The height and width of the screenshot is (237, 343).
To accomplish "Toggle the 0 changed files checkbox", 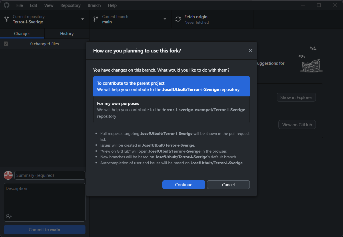I will (x=6, y=44).
